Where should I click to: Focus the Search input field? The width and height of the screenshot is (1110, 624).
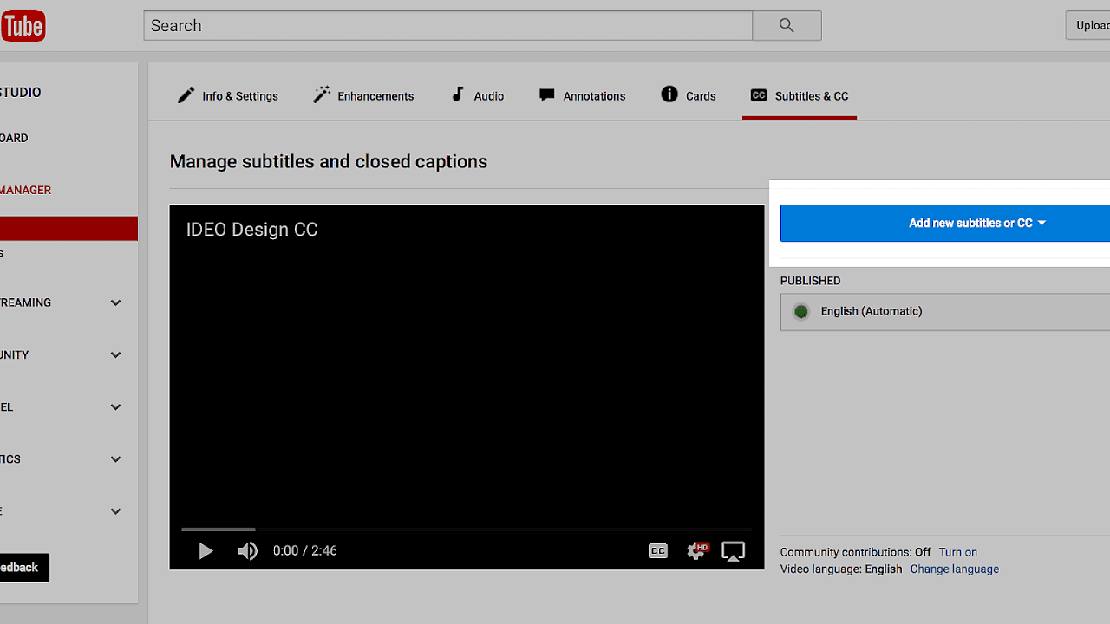click(447, 26)
